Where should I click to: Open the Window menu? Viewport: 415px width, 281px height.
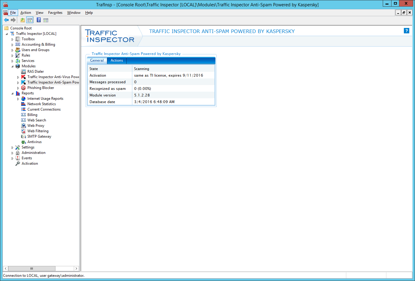74,13
